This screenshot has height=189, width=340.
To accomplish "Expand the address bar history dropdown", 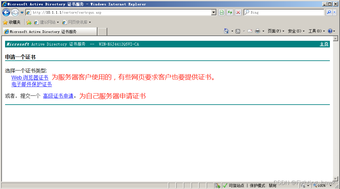I will (x=213, y=13).
